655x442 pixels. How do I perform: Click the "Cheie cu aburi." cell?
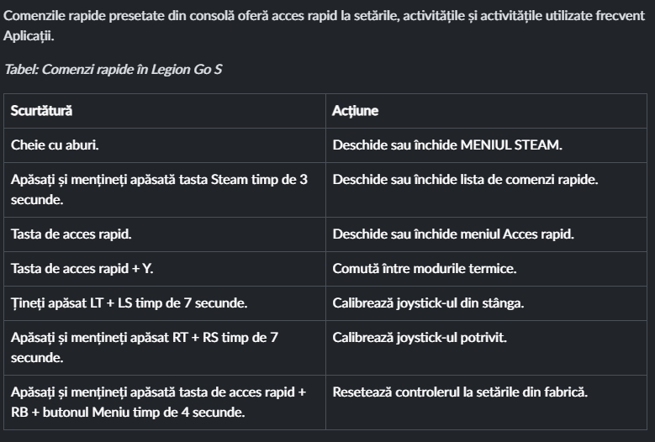55,145
